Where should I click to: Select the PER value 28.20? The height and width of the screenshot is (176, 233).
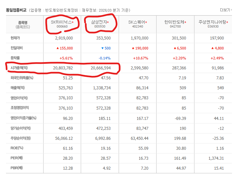[68, 158]
